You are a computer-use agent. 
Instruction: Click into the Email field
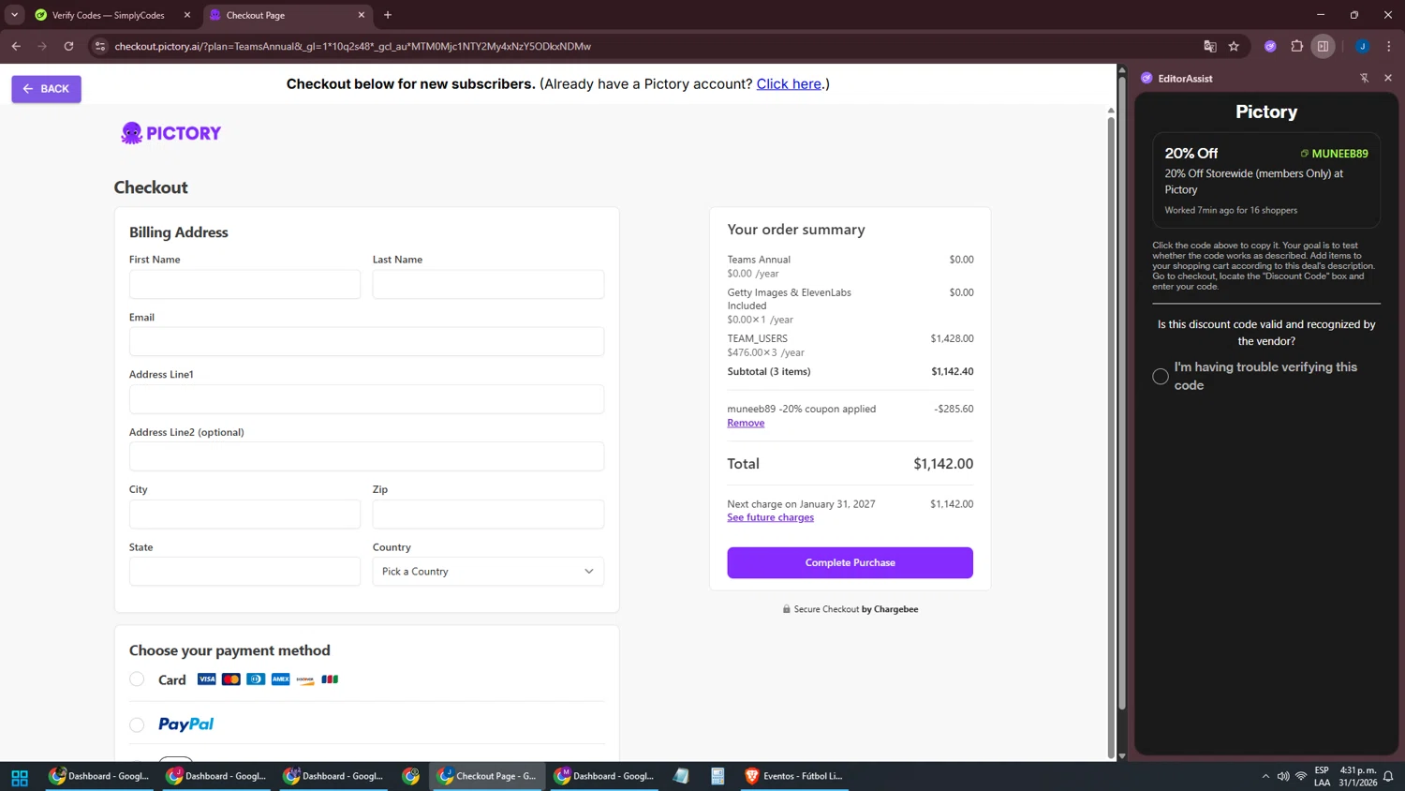click(x=366, y=341)
